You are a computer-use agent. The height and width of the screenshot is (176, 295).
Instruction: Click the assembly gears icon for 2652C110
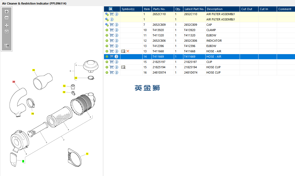click(x=107, y=14)
